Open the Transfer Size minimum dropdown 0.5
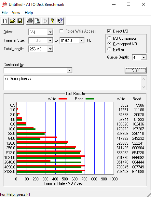Image resolution: width=151 pixels, height=197 pixels. pyautogui.click(x=50, y=41)
